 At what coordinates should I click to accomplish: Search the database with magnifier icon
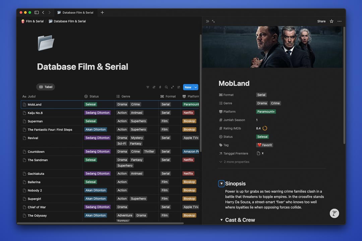click(x=166, y=87)
